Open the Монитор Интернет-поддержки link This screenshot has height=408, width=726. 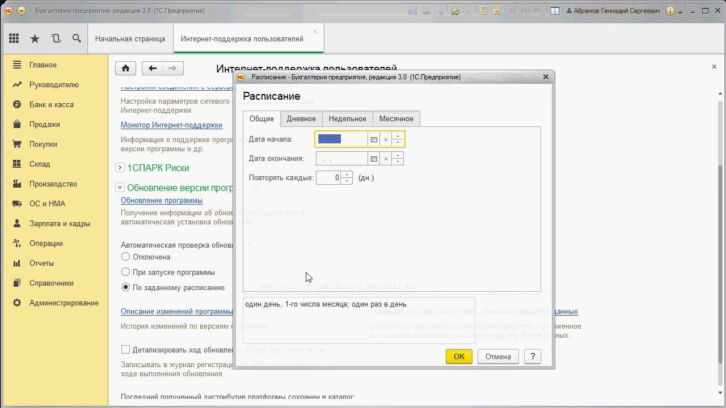171,125
